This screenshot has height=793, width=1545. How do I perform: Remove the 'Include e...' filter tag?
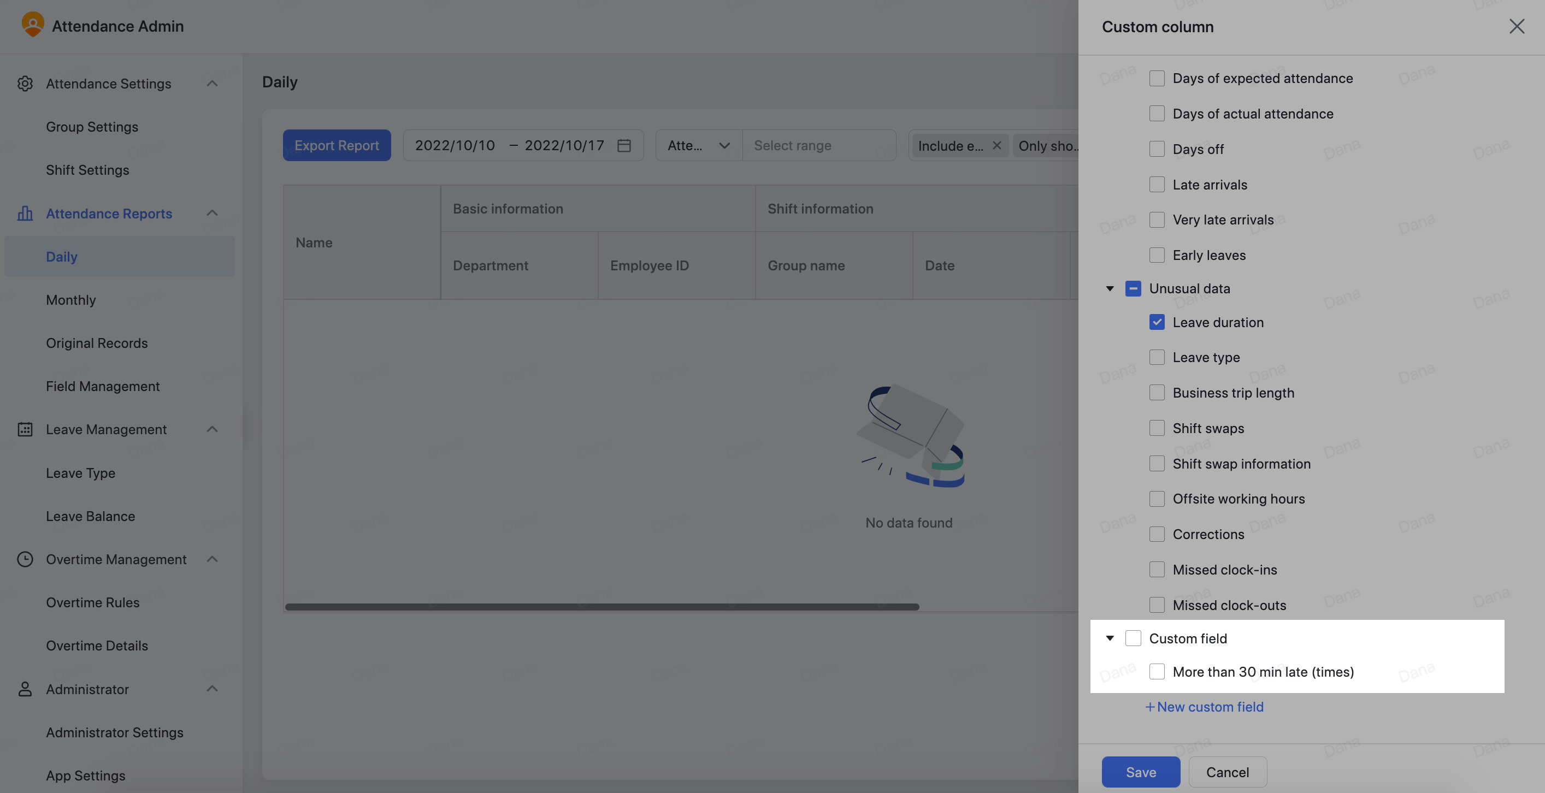(x=996, y=145)
